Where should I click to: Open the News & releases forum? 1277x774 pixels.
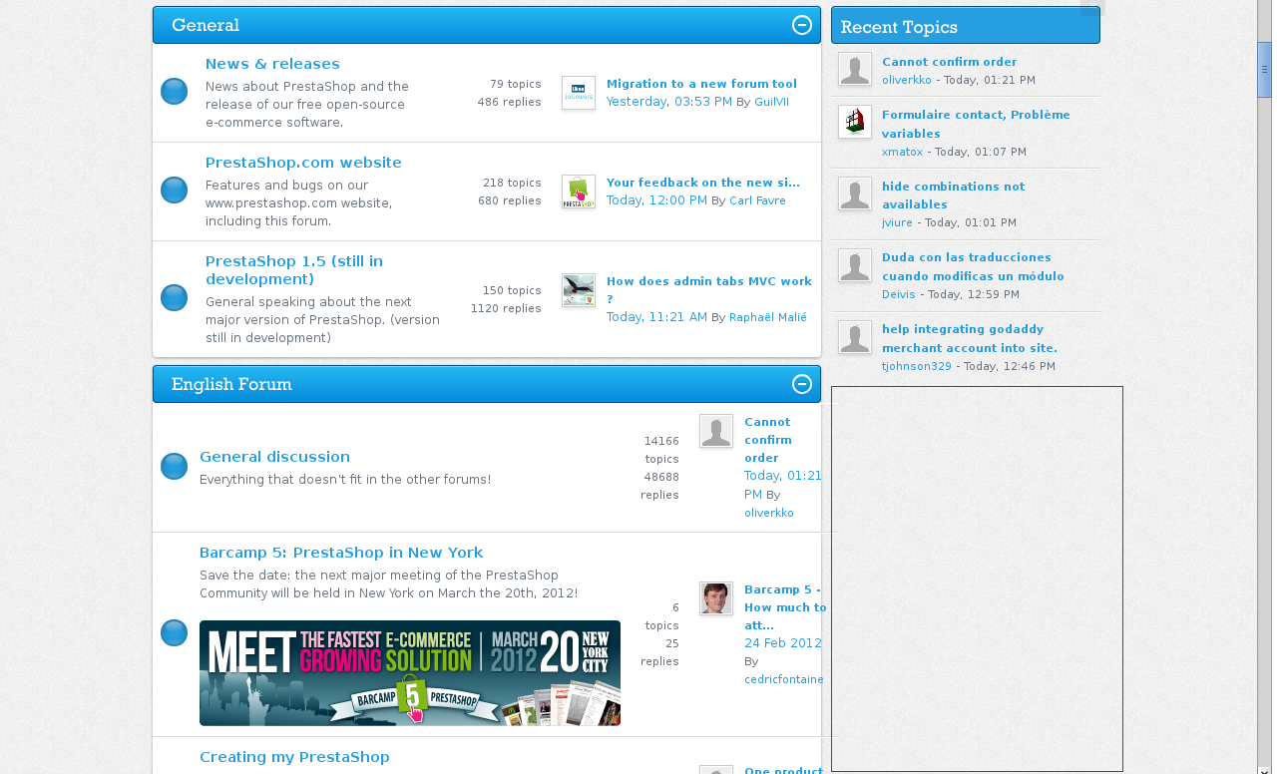tap(272, 64)
